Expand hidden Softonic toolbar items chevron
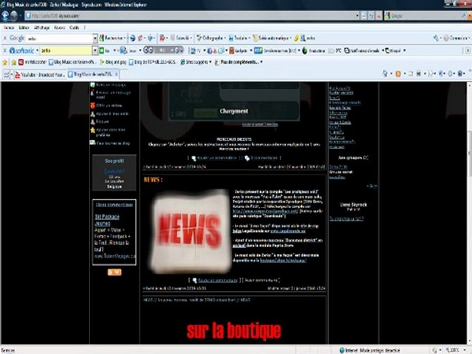Image resolution: width=472 pixels, height=354 pixels. 468,50
